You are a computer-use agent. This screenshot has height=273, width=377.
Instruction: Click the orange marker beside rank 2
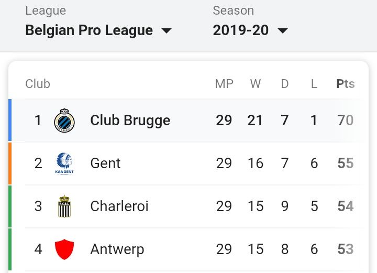[10, 163]
